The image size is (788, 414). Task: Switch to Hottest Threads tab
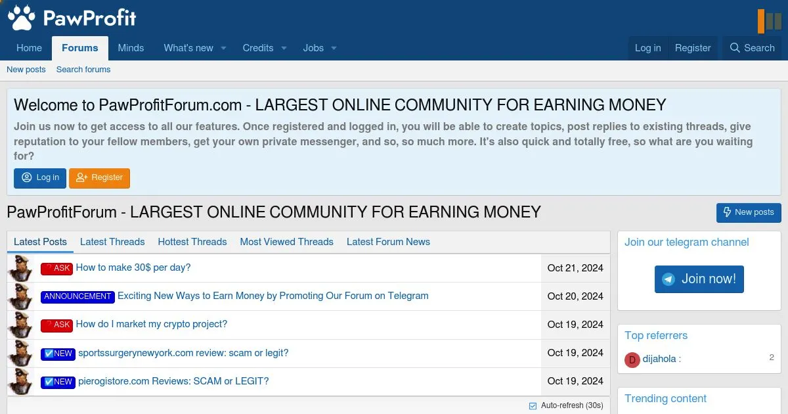tap(192, 242)
